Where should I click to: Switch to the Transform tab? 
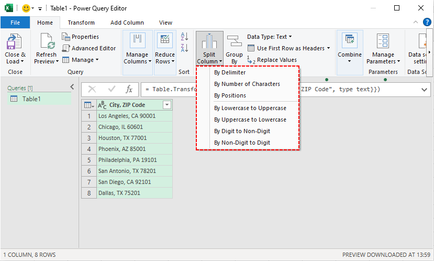[x=81, y=23]
